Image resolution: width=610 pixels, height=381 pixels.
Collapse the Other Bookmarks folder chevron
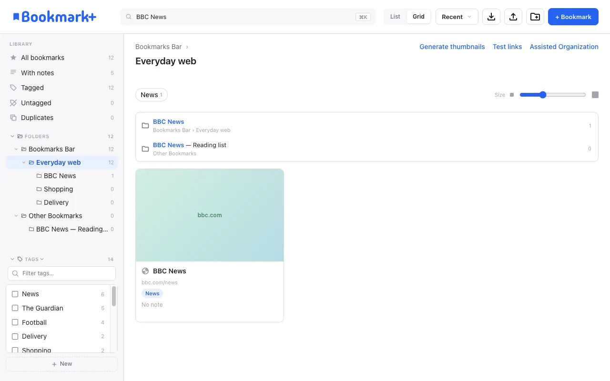tap(16, 216)
